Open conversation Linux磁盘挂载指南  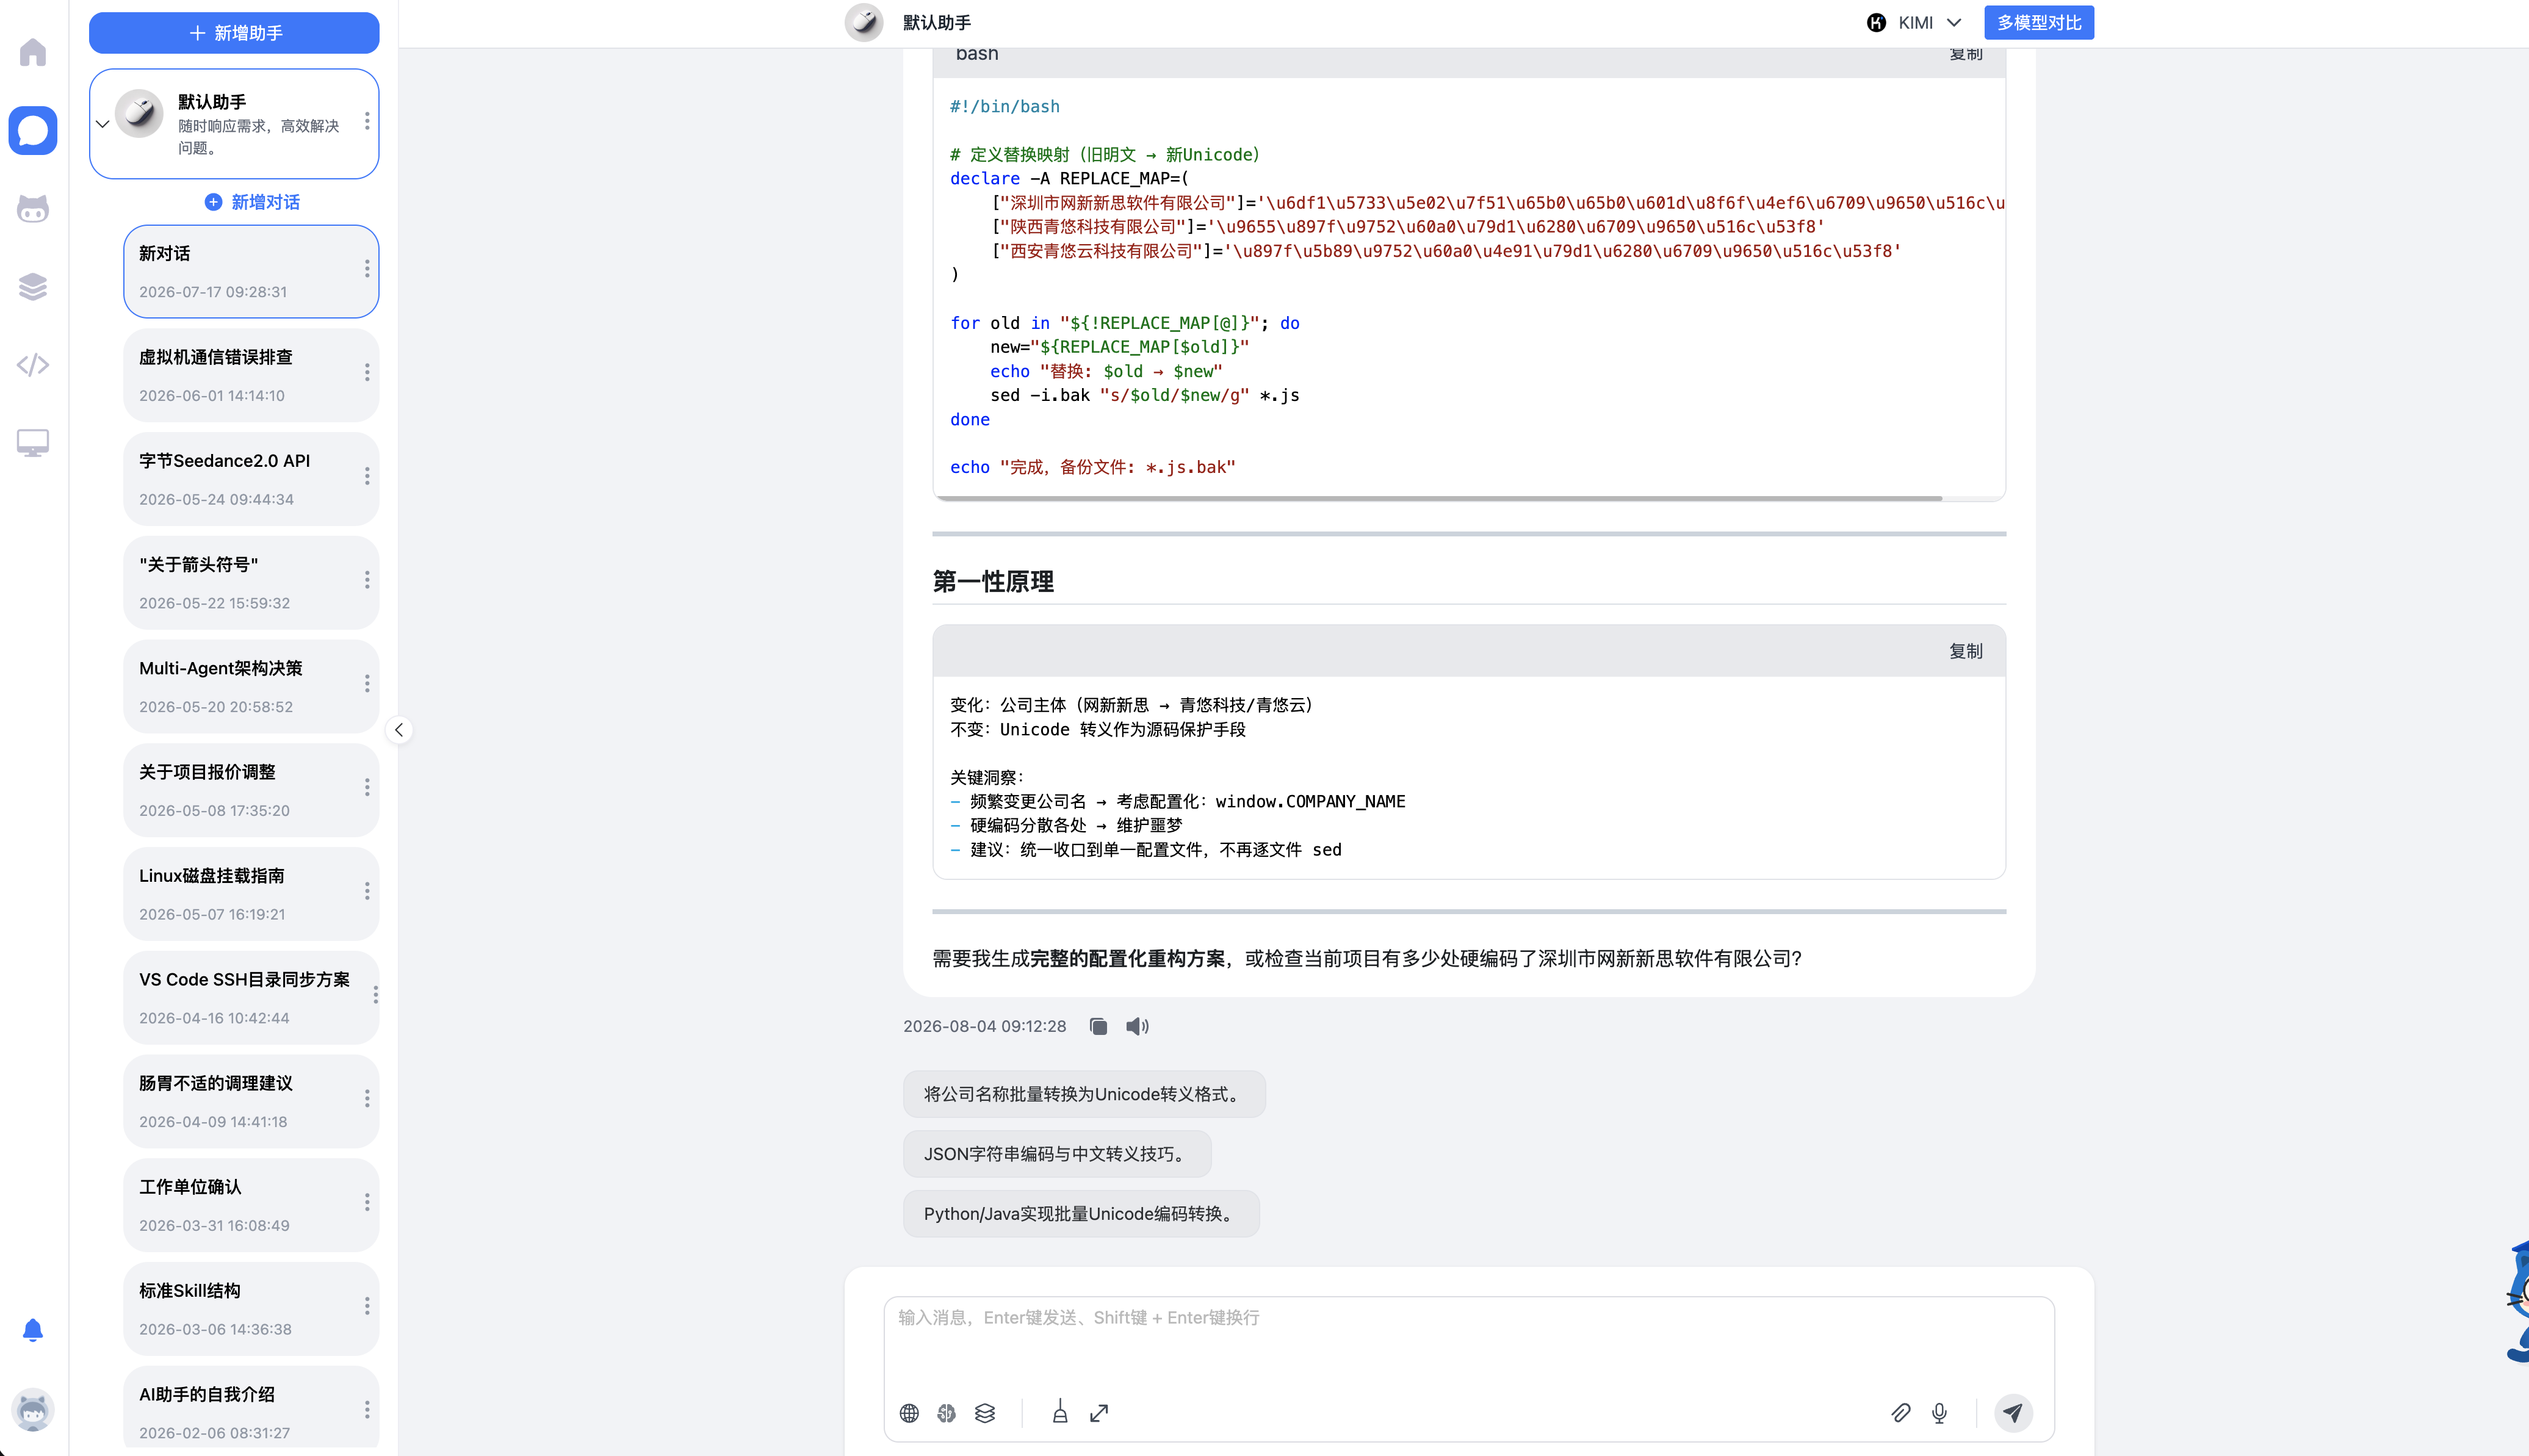251,894
